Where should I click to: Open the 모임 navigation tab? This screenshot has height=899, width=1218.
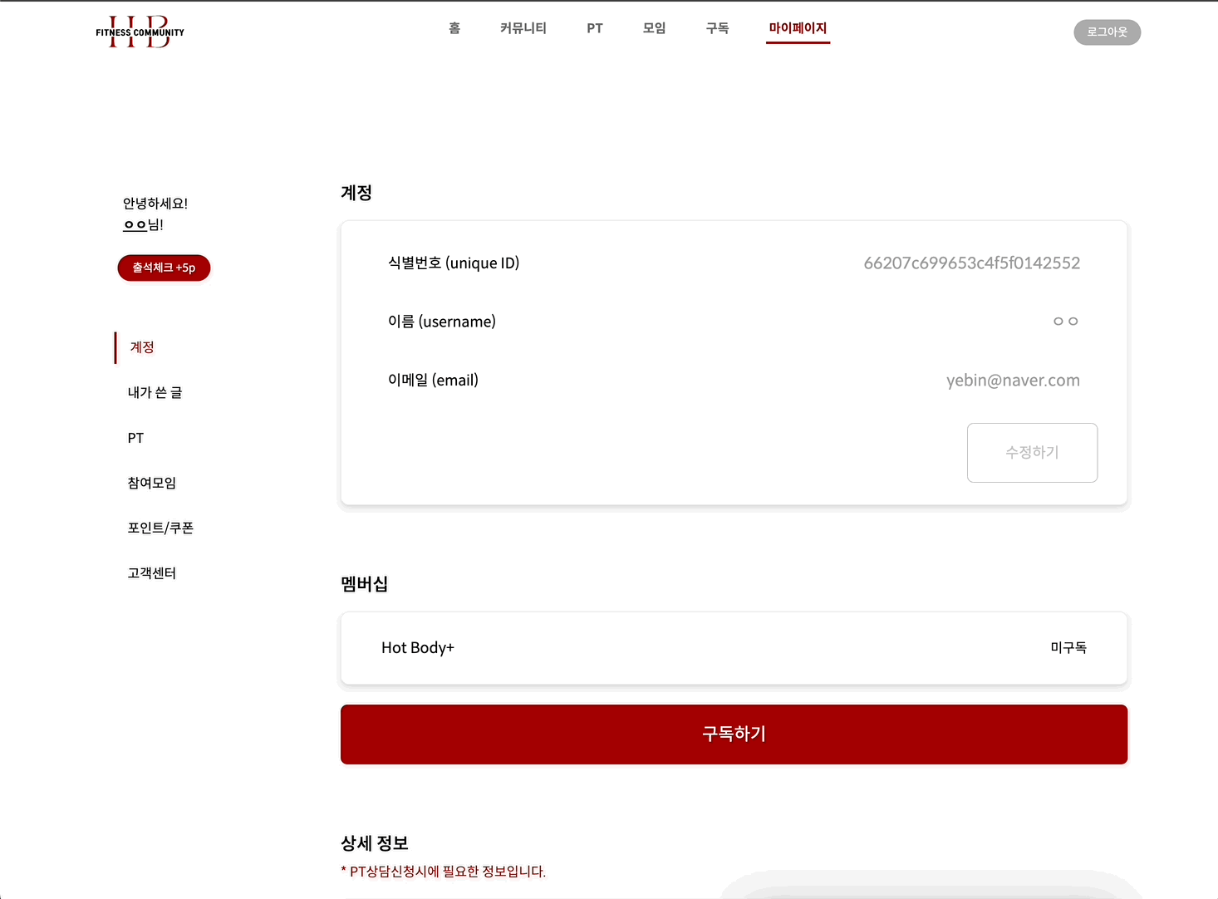coord(654,28)
